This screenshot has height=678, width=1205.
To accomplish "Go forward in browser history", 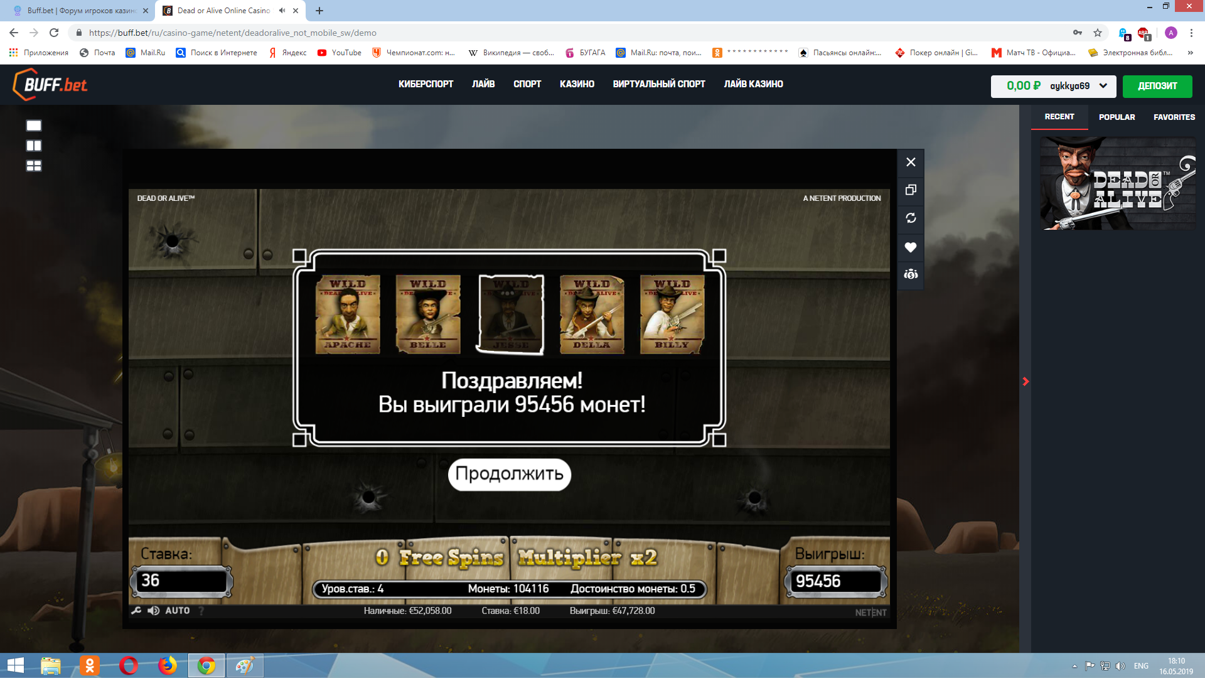I will click(34, 33).
